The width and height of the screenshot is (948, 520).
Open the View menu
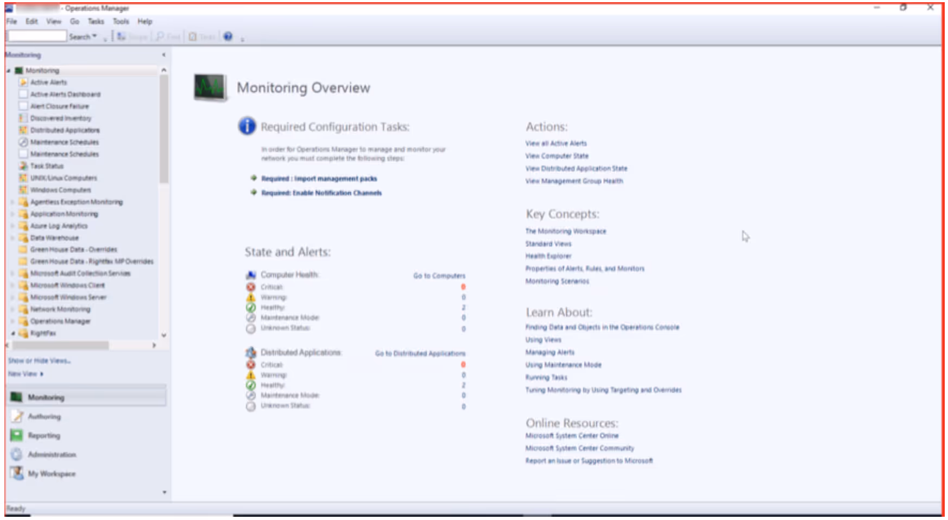(x=54, y=21)
